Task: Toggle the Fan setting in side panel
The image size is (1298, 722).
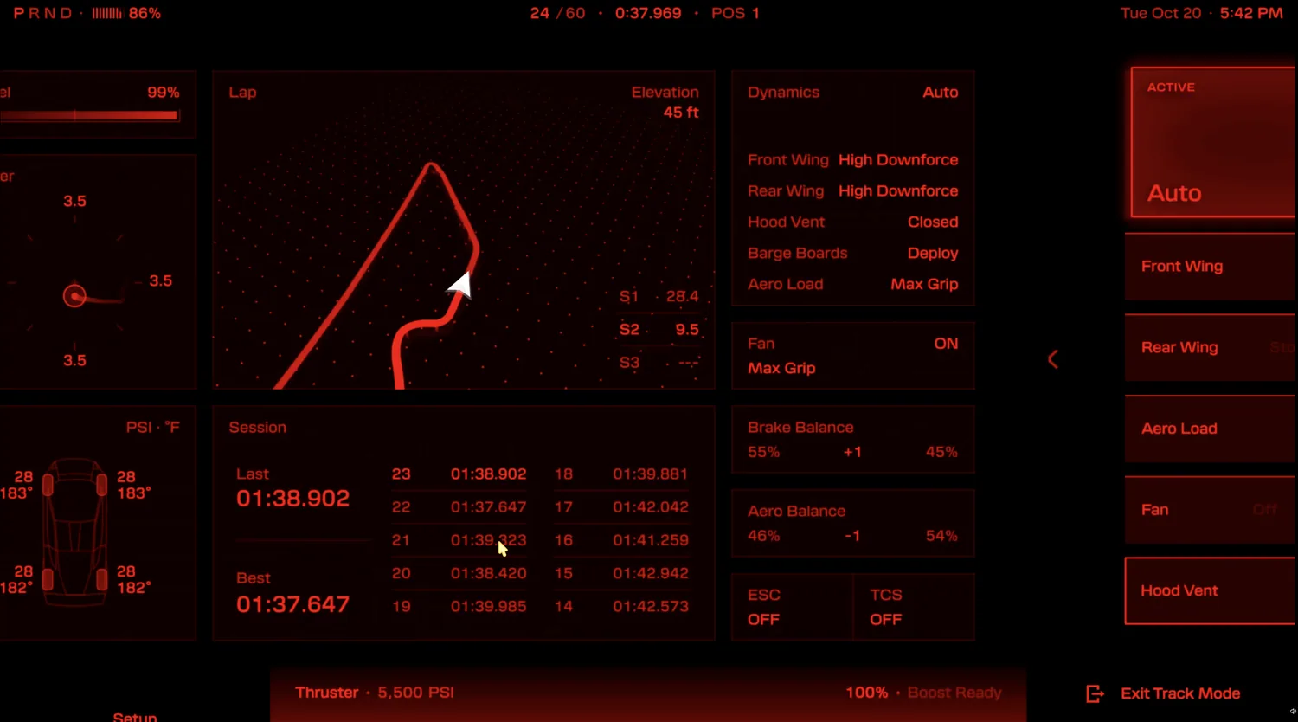Action: 1210,510
